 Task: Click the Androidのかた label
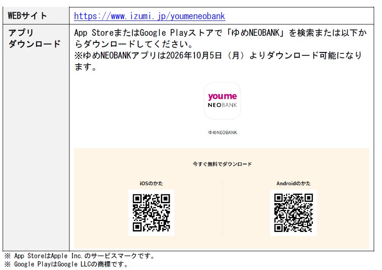click(x=293, y=183)
